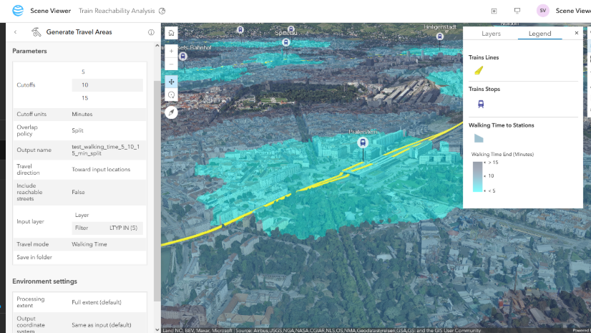Viewport: 591px width, 333px height.
Task: Click the map attribution text bar
Action: (321, 330)
